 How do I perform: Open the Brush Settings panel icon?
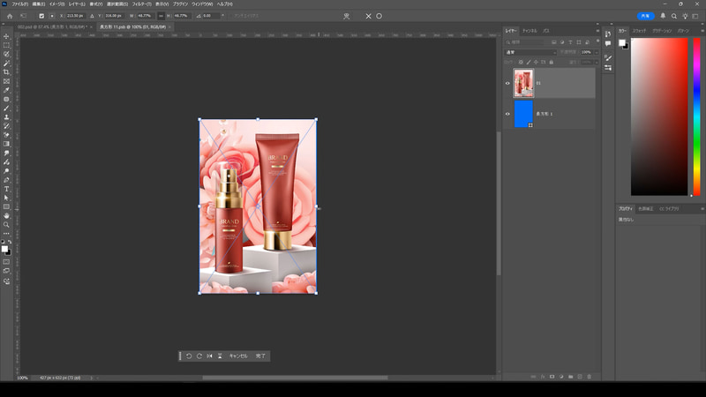(608, 57)
